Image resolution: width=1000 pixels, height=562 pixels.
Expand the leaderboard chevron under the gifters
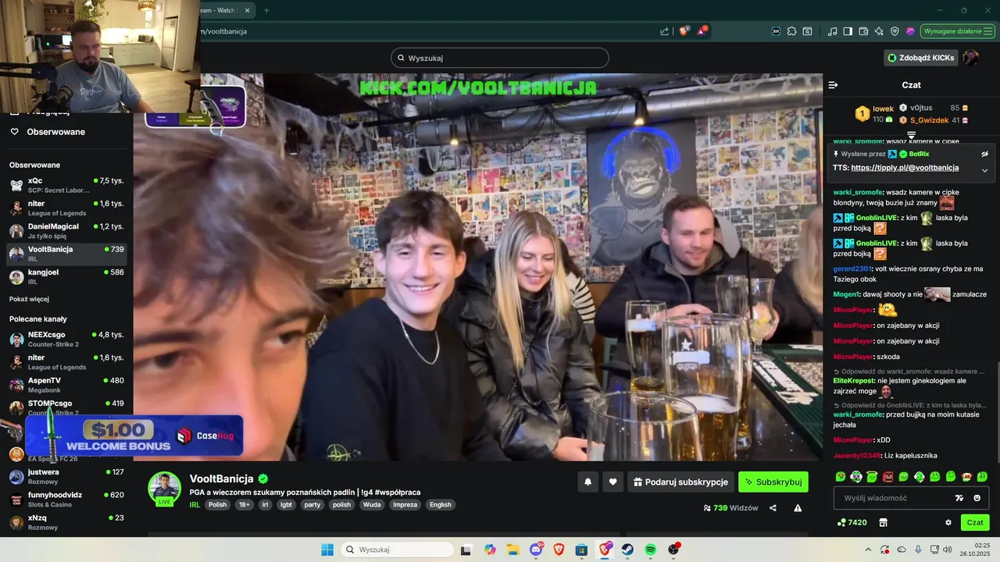click(911, 135)
